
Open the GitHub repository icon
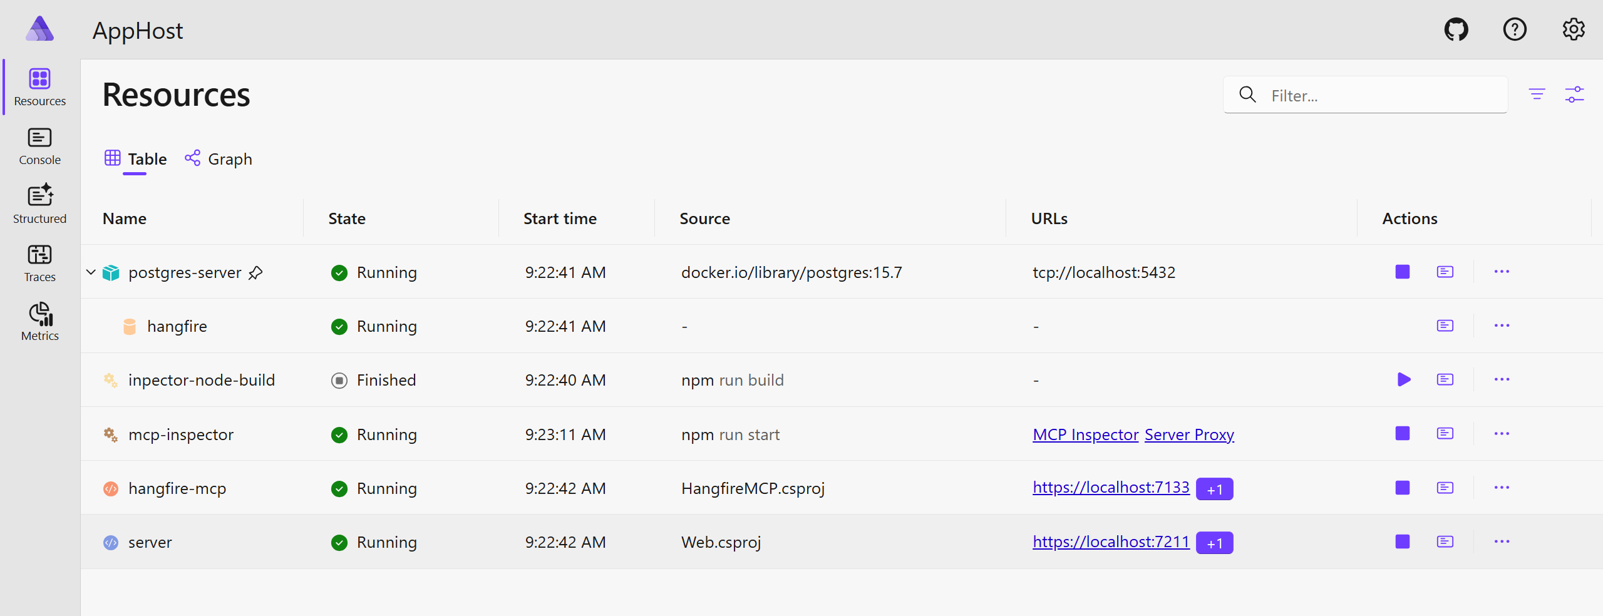pos(1456,29)
